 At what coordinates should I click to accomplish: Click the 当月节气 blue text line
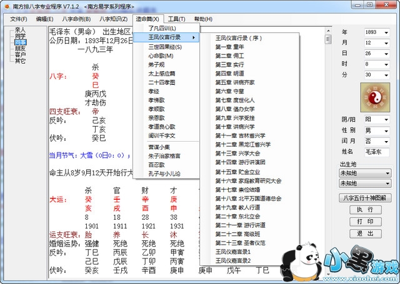click(x=89, y=155)
